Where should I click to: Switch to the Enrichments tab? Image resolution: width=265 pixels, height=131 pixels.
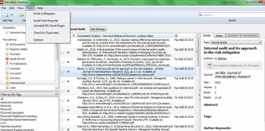[x=250, y=36]
